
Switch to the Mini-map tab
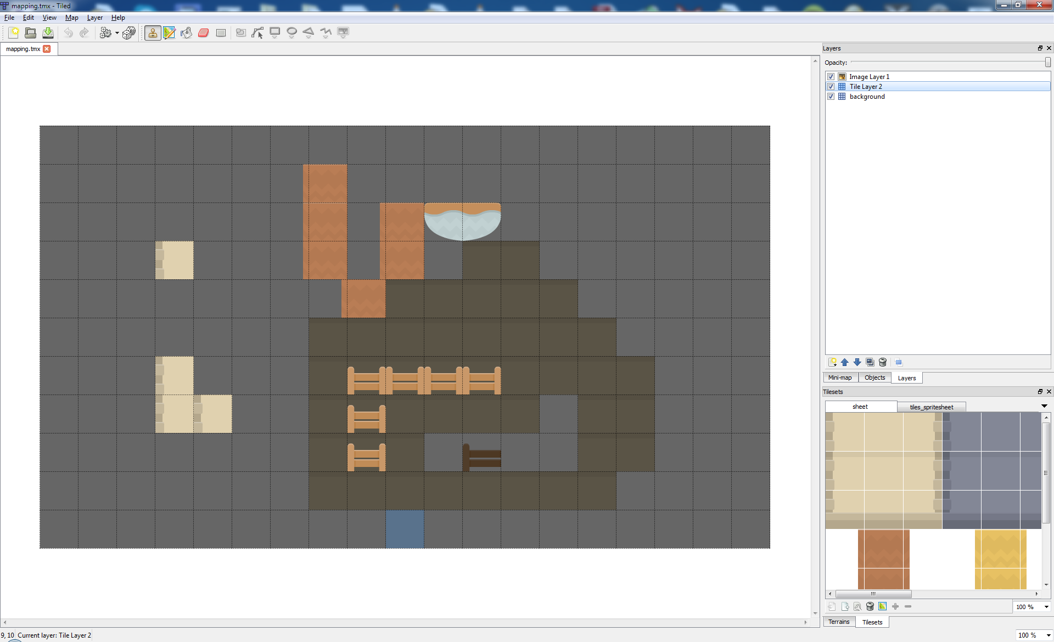tap(840, 378)
